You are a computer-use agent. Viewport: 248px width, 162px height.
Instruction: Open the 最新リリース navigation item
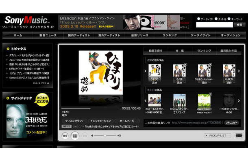pyautogui.click(x=140, y=35)
